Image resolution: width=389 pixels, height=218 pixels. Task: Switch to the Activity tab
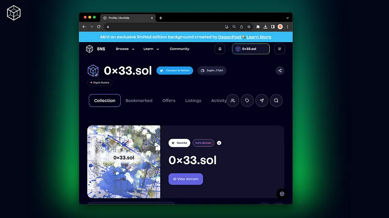(218, 101)
